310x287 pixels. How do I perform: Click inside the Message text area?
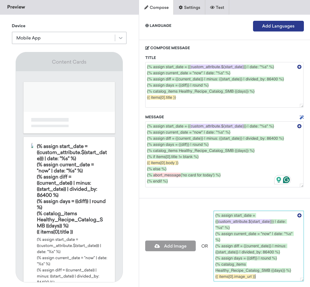coord(224,154)
